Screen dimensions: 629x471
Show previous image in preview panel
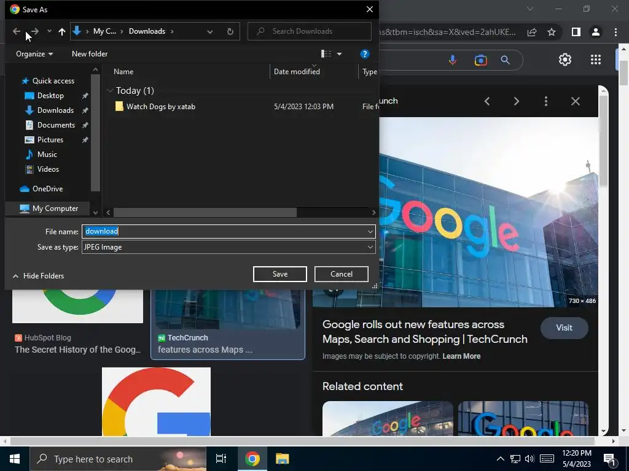click(x=487, y=101)
